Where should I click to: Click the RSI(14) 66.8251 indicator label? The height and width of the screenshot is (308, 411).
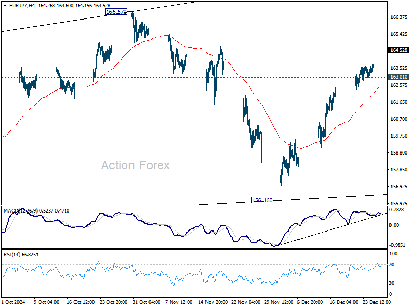pos(21,255)
